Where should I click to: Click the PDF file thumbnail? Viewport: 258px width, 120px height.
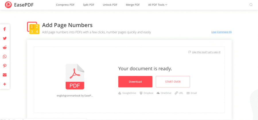click(75, 77)
